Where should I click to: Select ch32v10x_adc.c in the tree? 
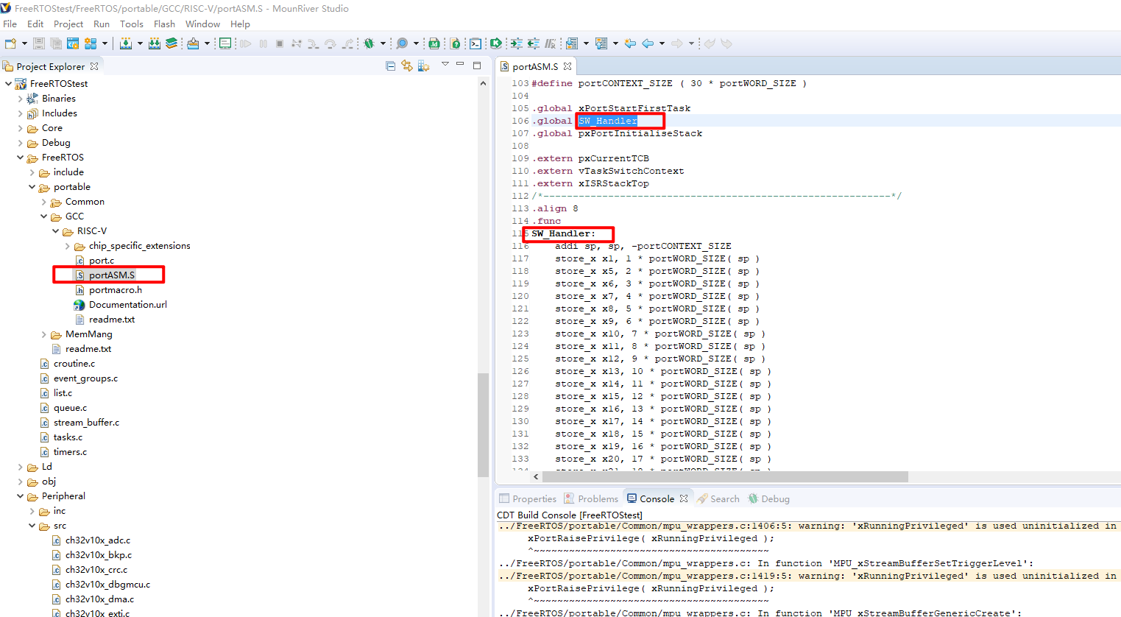[x=97, y=540]
